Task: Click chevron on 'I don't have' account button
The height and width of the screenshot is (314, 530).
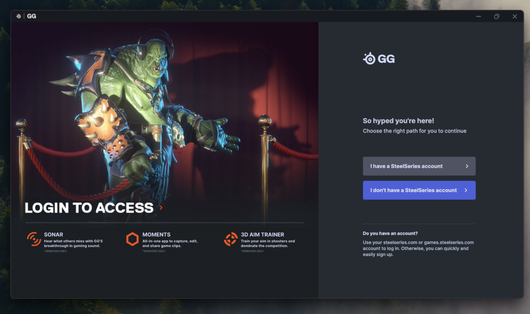Action: click(x=466, y=190)
